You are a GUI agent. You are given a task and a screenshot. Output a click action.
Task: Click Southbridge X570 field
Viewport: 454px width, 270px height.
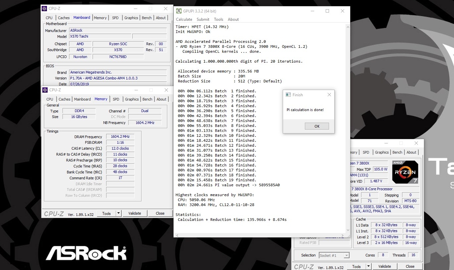pyautogui.click(x=118, y=50)
